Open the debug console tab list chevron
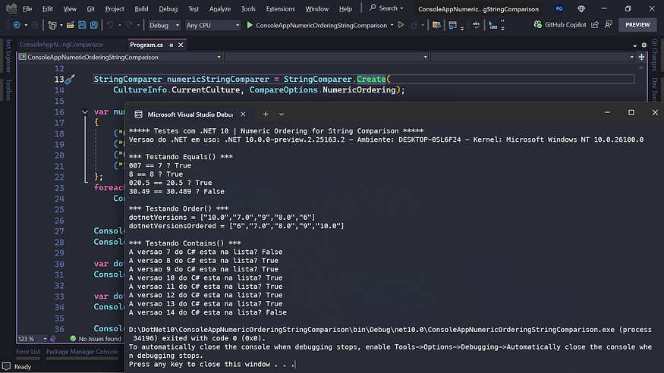Viewport: 664px width, 373px height. 282,114
